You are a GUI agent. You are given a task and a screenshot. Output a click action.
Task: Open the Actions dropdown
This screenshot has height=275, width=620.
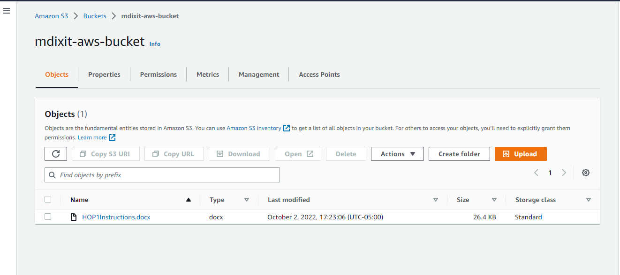point(397,153)
